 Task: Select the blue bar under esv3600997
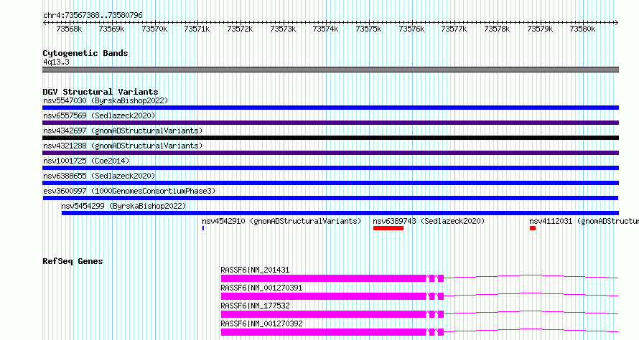point(330,198)
